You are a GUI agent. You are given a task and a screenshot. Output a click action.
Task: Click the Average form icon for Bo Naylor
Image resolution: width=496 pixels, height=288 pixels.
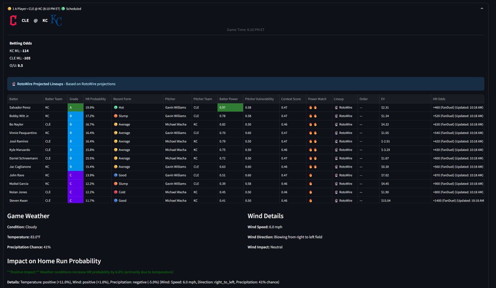pos(116,124)
